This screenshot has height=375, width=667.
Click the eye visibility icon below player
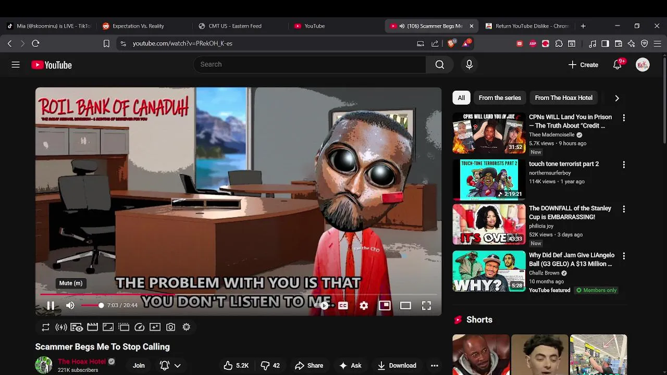pos(77,327)
